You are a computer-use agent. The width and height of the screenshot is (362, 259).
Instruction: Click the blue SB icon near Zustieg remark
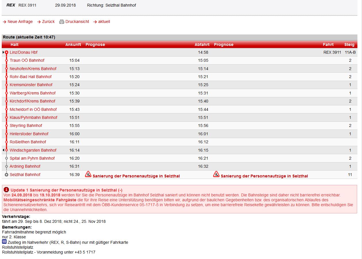click(4, 242)
